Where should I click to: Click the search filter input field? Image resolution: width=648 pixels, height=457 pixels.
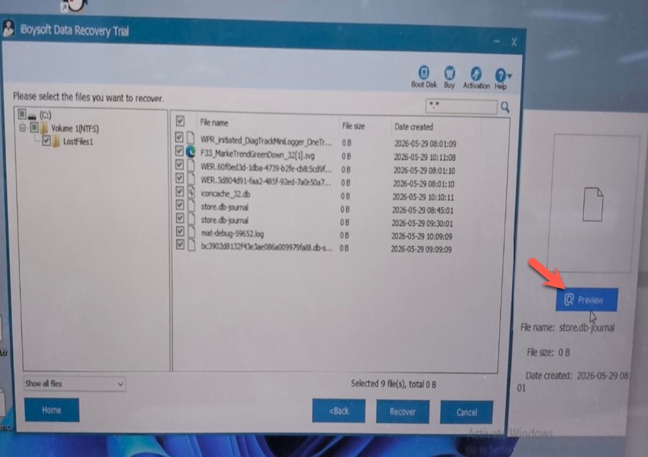[460, 107]
